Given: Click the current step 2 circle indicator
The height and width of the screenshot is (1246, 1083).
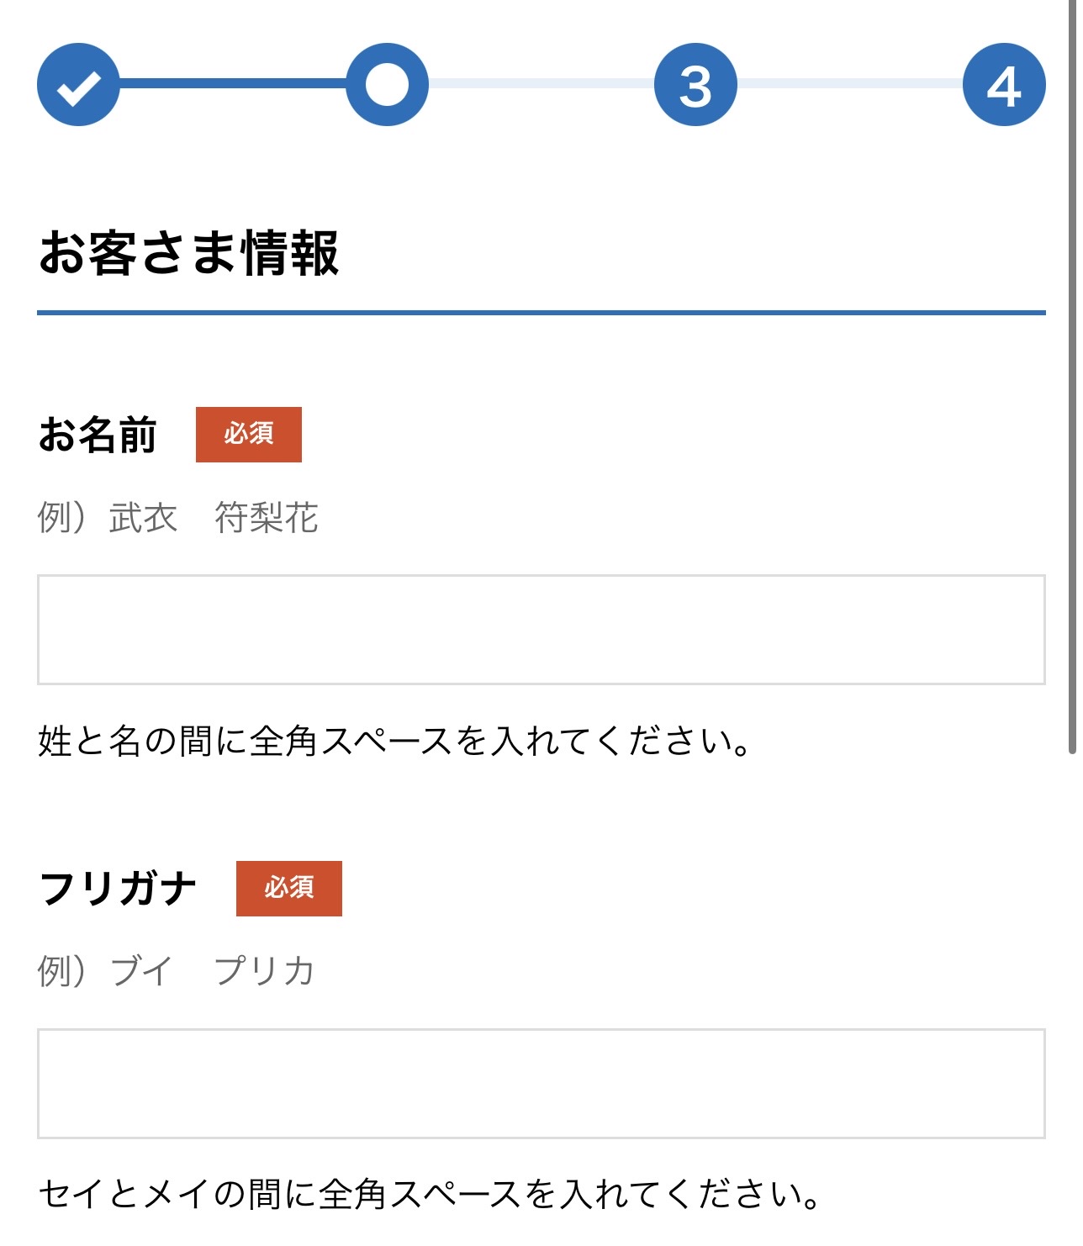Looking at the screenshot, I should (x=387, y=84).
